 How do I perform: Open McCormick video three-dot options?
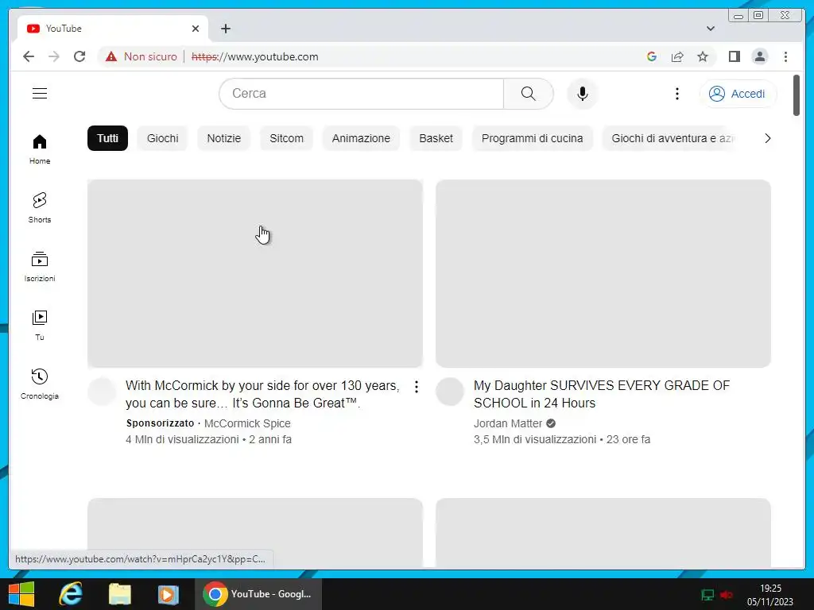coord(417,387)
